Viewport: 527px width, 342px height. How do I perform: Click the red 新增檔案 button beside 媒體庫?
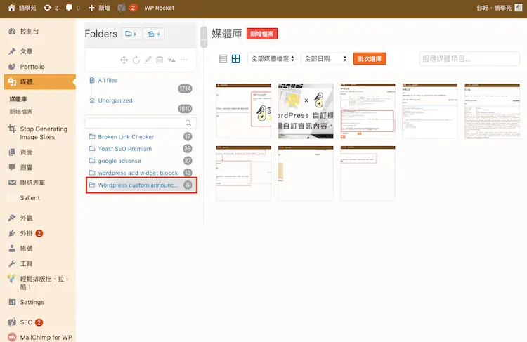point(262,34)
